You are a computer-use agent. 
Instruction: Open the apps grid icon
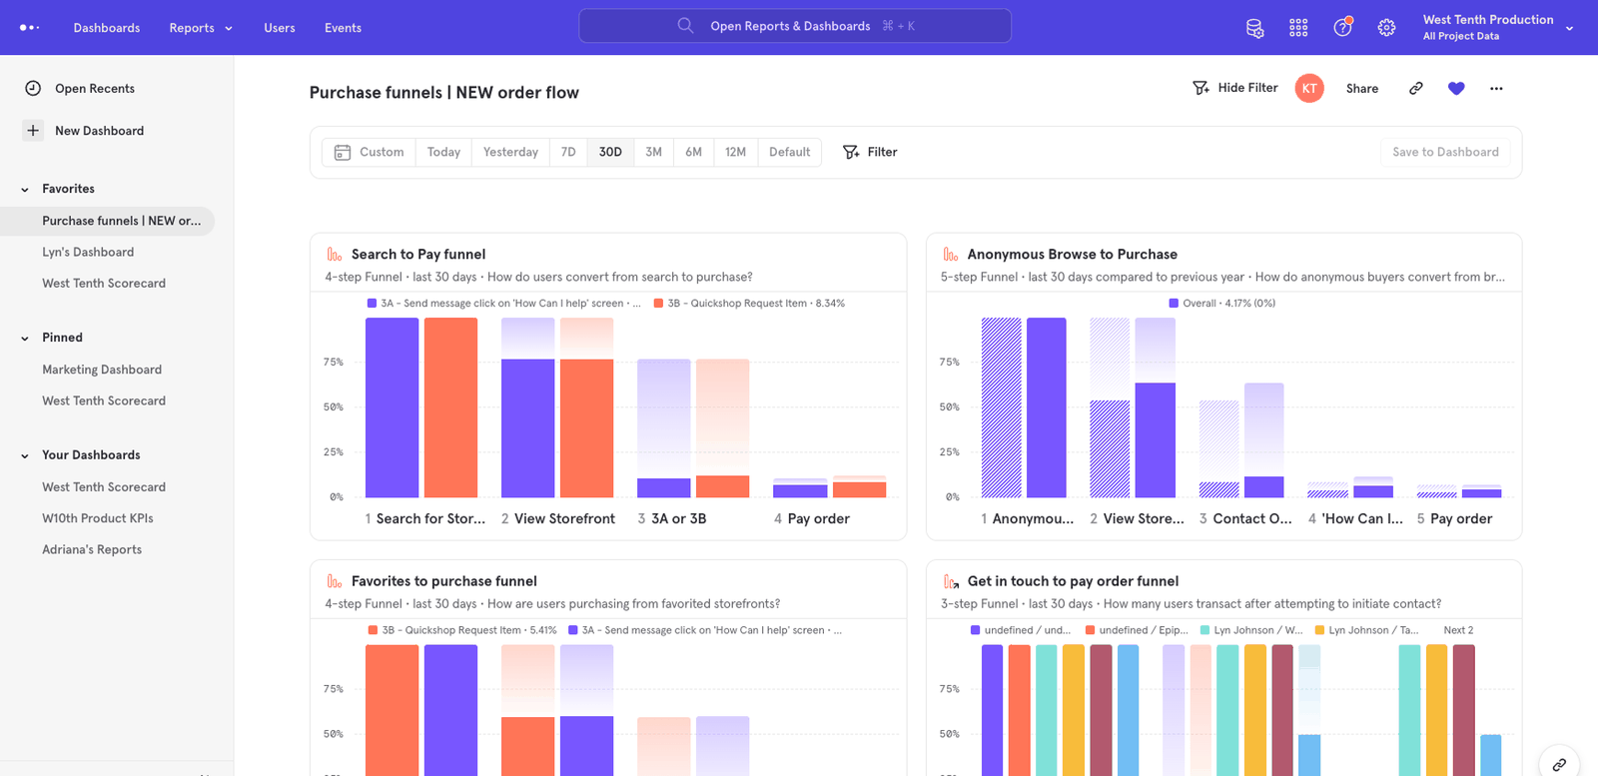(1298, 28)
